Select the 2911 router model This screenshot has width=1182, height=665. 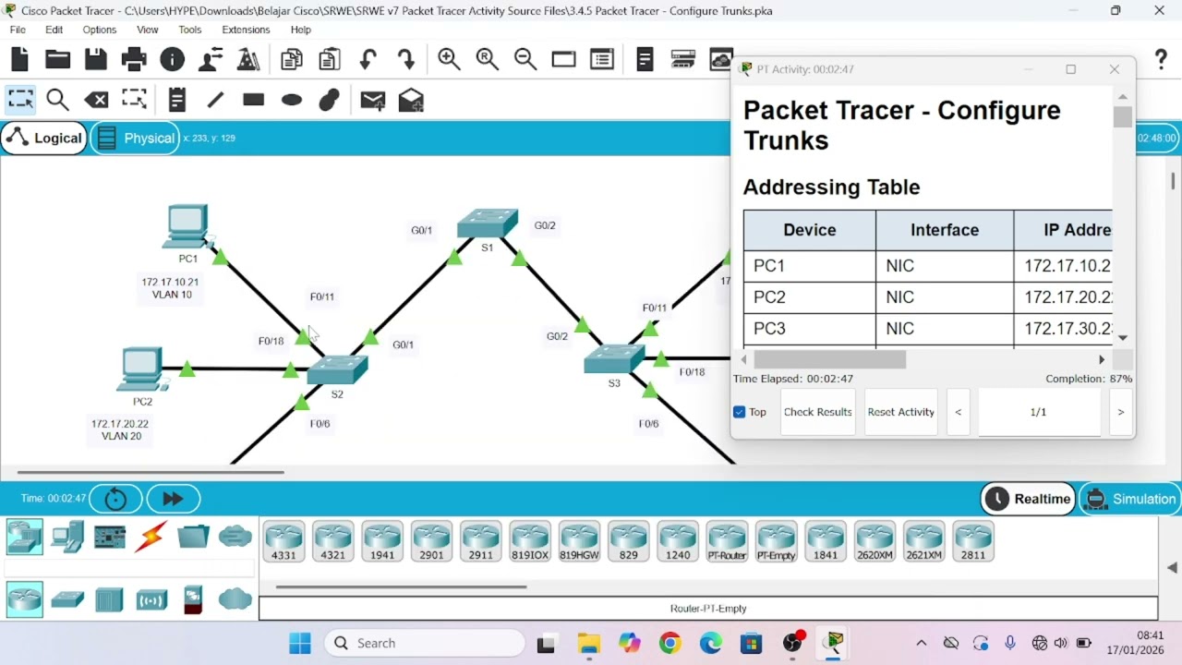click(x=481, y=541)
